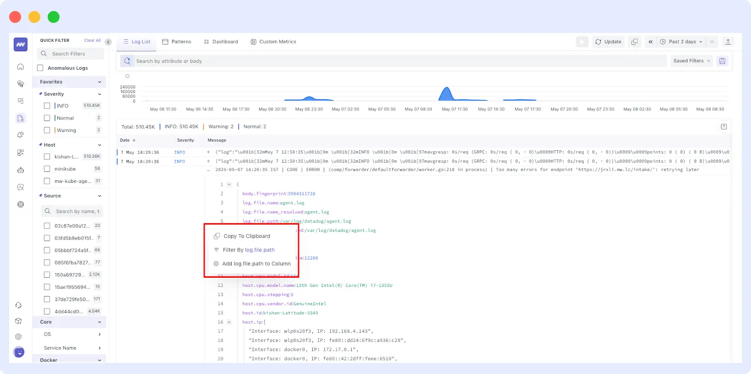The width and height of the screenshot is (751, 374).
Task: Fold JSON at line 1 chevron
Action: pyautogui.click(x=229, y=184)
